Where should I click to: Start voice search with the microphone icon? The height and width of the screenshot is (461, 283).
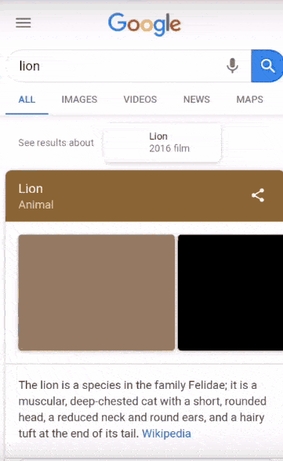click(232, 66)
